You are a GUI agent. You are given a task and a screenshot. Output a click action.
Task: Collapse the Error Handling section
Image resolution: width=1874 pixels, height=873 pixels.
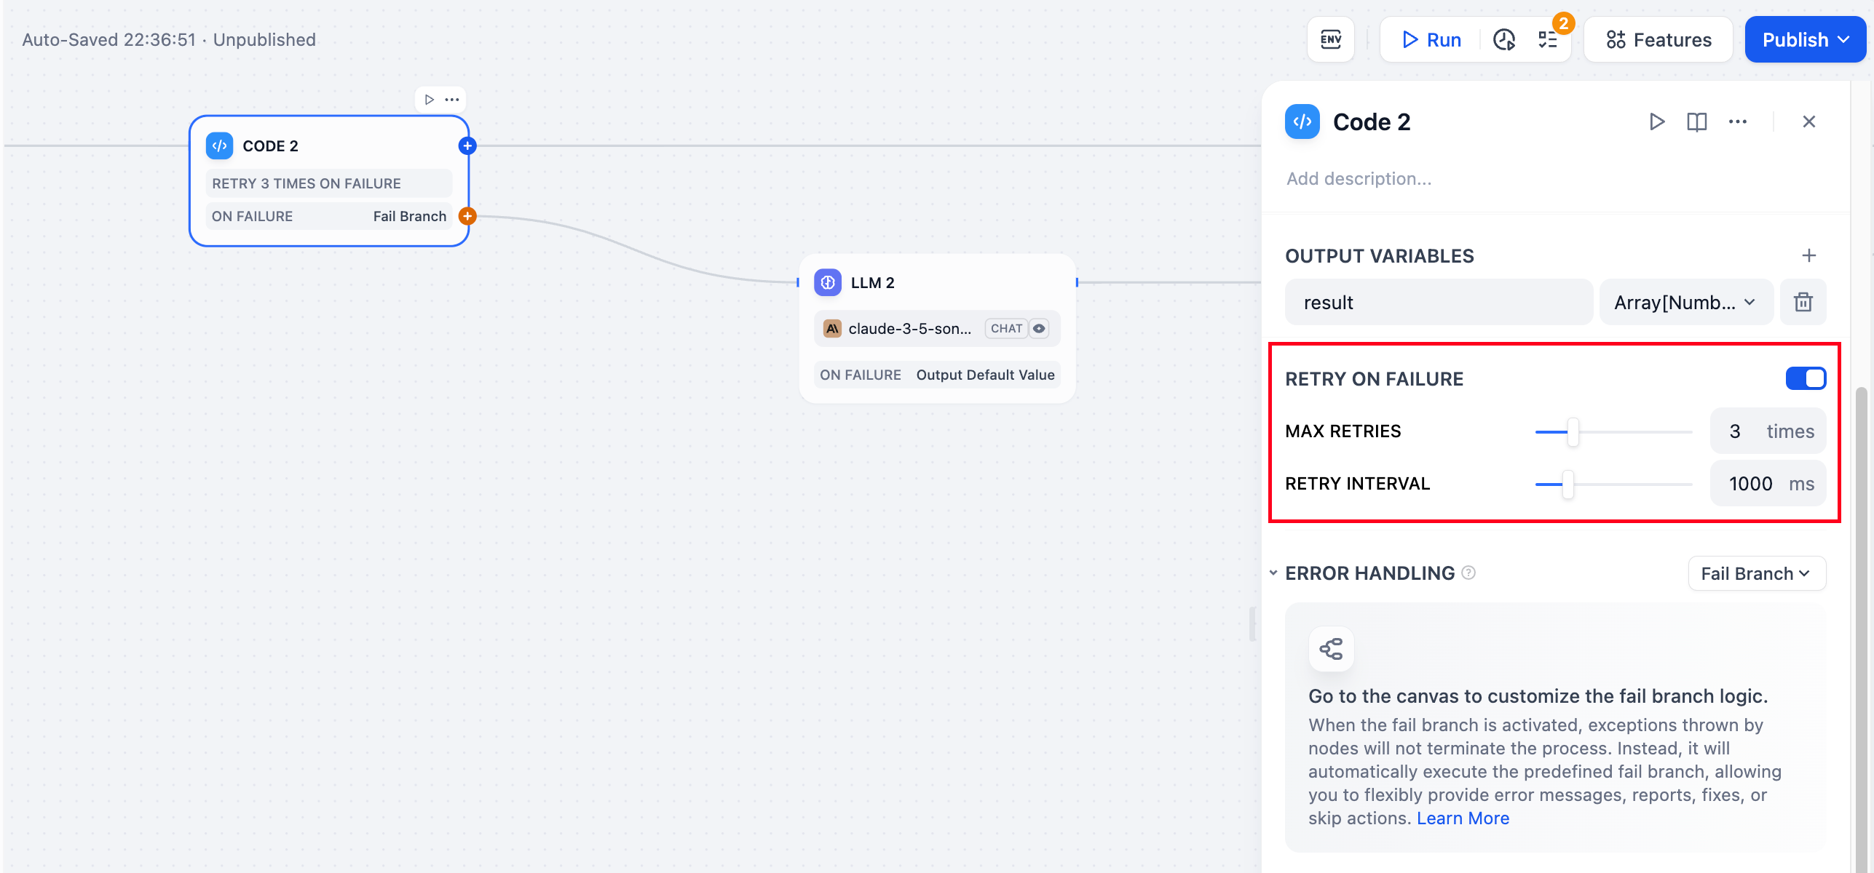(1273, 573)
